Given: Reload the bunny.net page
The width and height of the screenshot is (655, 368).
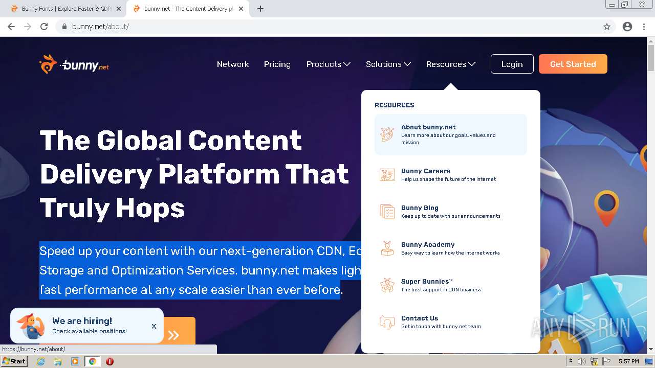Looking at the screenshot, I should pos(44,27).
